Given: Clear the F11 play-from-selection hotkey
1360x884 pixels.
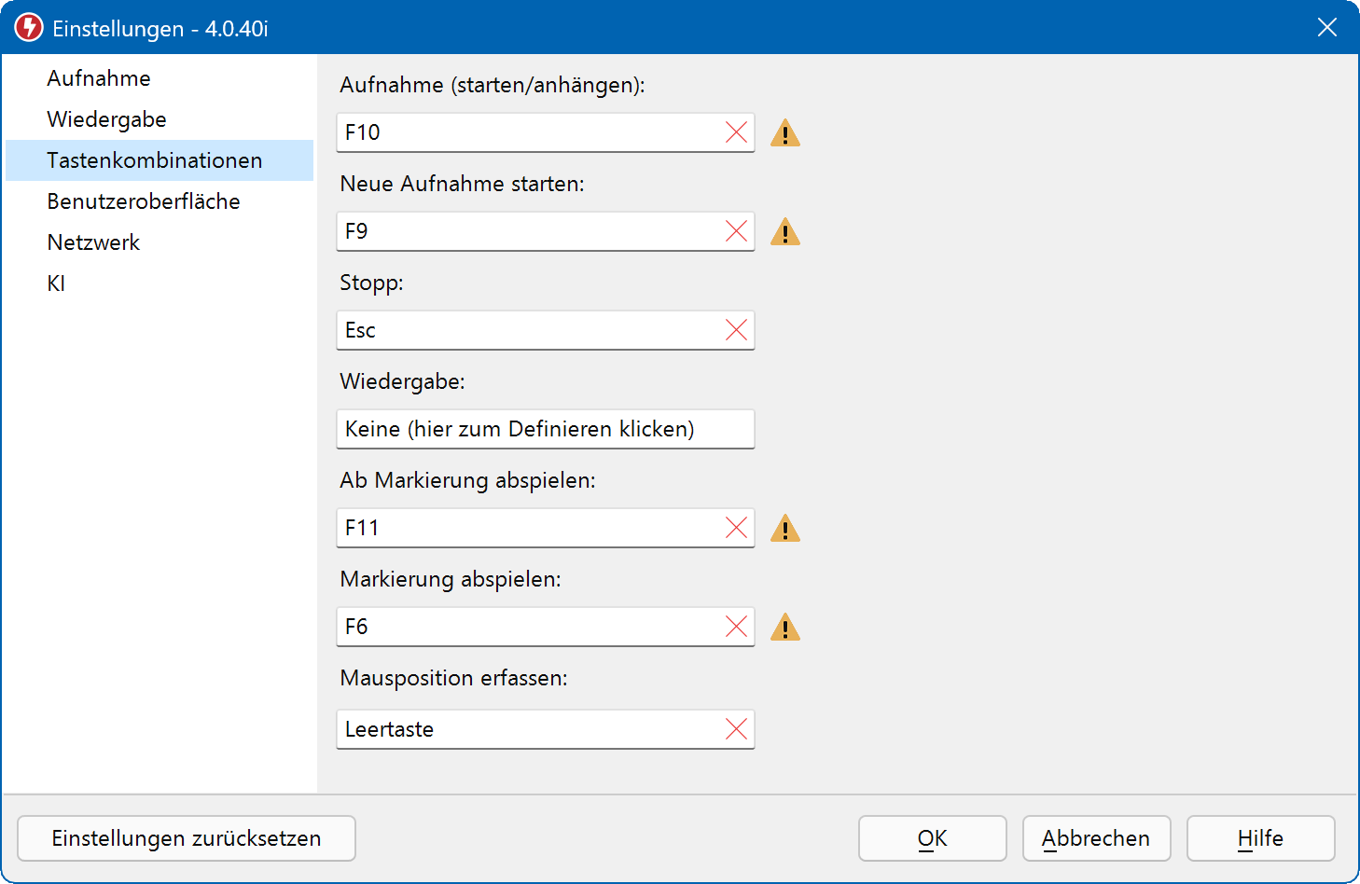Looking at the screenshot, I should click(x=736, y=528).
